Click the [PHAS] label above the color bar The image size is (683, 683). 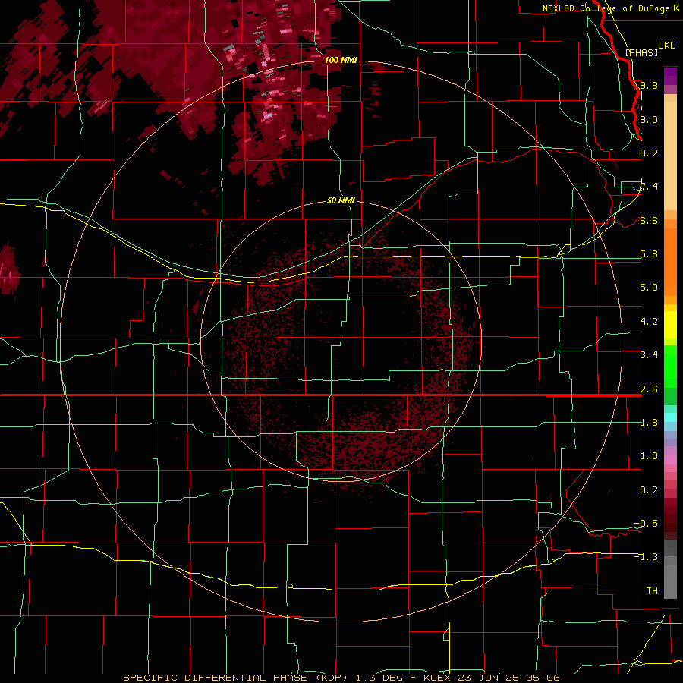(x=641, y=52)
